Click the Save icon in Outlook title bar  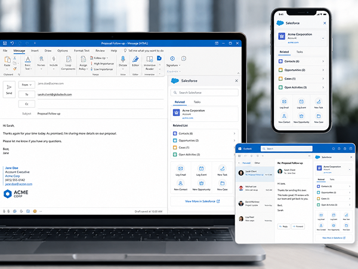click(x=5, y=43)
